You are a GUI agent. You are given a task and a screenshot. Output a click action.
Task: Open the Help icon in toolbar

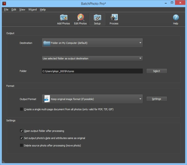click(176, 20)
